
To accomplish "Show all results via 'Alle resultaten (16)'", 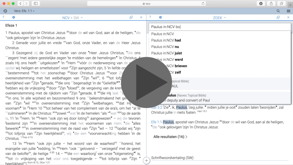I will tap(170, 137).
